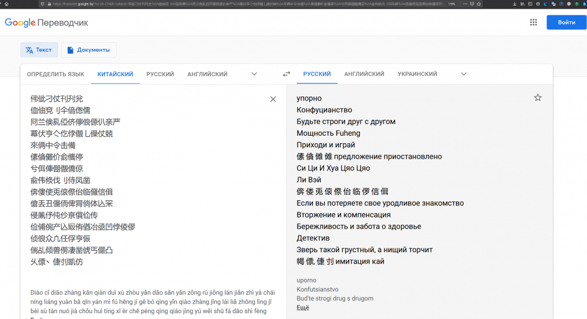Image resolution: width=587 pixels, height=319 pixels.
Task: Toggle the browser sidebar view
Action: (530, 4)
